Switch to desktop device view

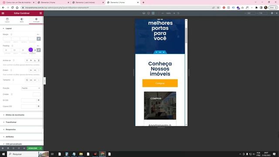[x=144, y=13]
